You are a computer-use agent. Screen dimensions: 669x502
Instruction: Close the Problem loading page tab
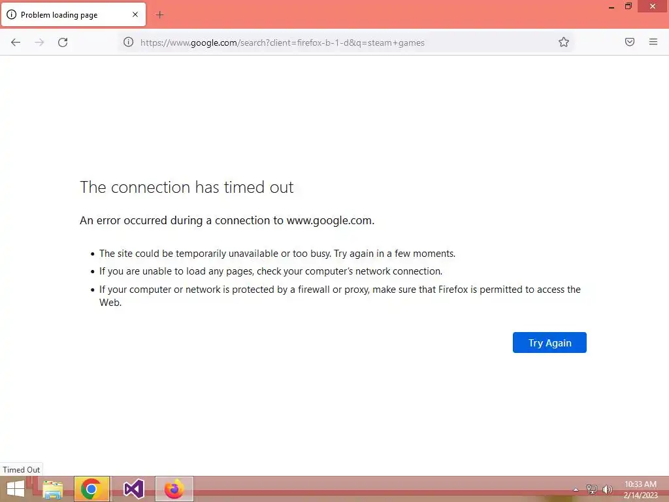[x=135, y=14]
